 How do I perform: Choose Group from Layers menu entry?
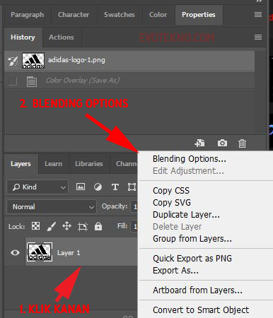[192, 239]
